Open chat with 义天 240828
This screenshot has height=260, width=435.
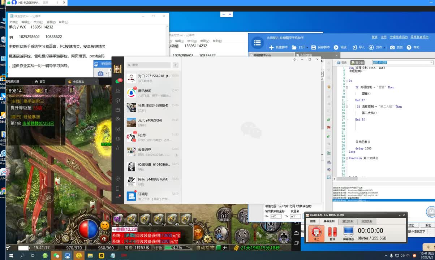(x=152, y=122)
